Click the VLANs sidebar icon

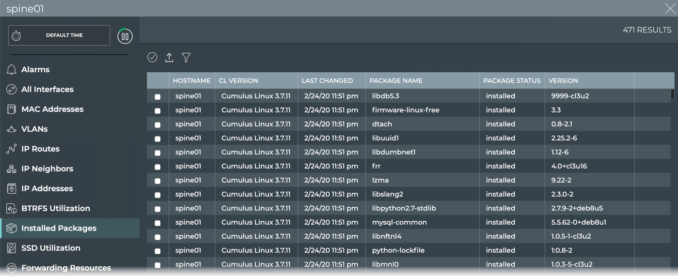coord(12,129)
